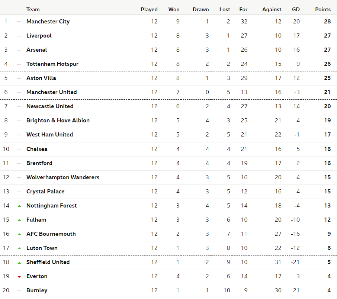This screenshot has width=337, height=299.
Task: Click the Played column header
Action: tap(149, 9)
